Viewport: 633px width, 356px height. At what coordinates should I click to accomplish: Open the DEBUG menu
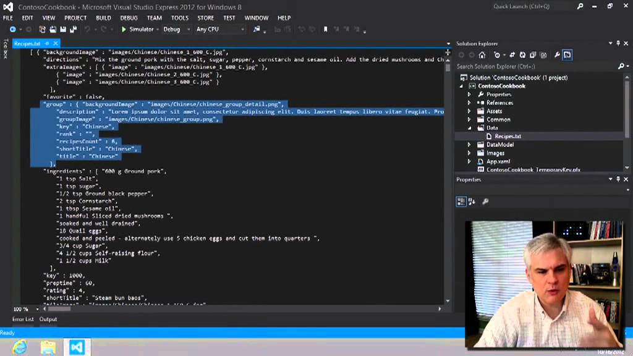[x=129, y=18]
